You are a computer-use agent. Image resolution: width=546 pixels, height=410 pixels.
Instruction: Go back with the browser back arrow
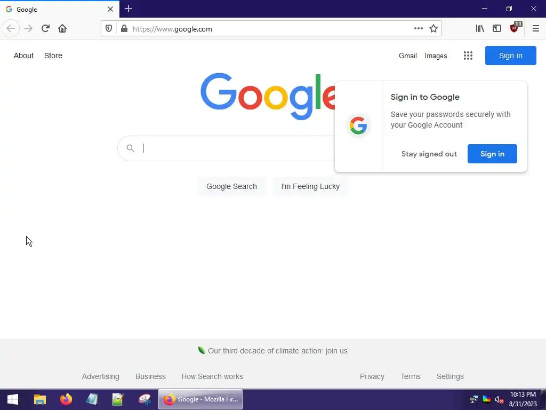11,29
